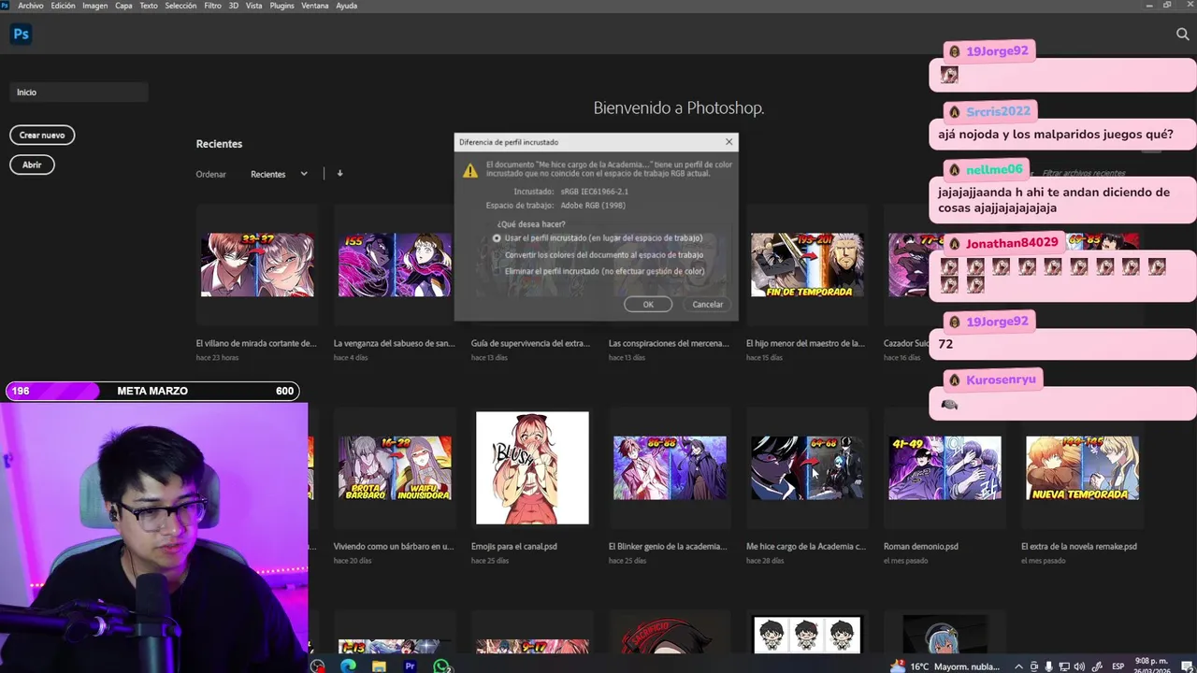
Task: Open the Imagen menu
Action: tap(94, 6)
